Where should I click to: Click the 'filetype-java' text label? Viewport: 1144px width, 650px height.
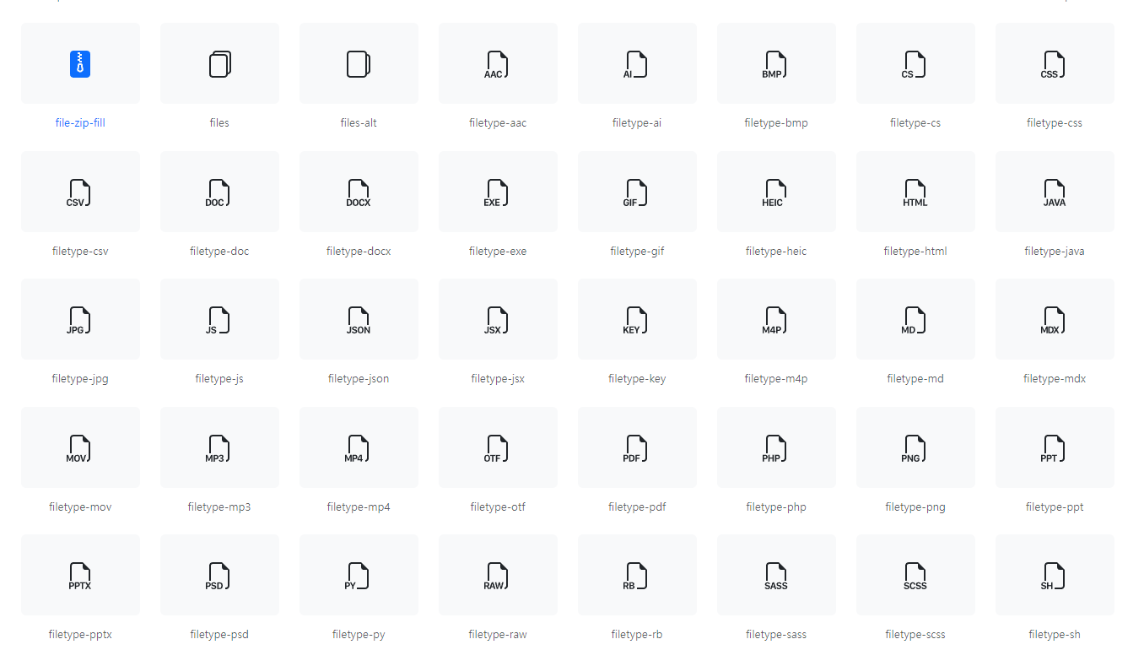[x=1055, y=252]
